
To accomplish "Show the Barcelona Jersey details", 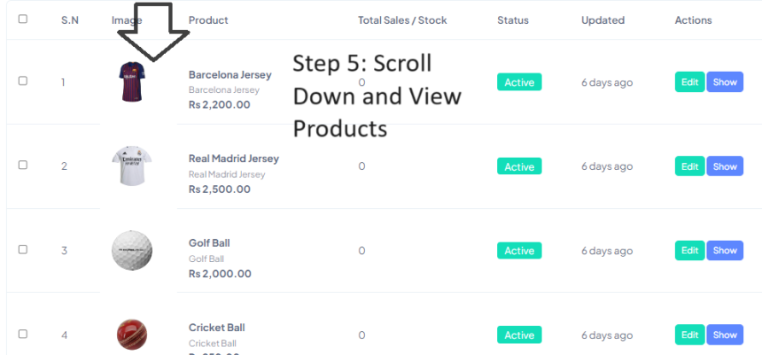I will pyautogui.click(x=725, y=82).
